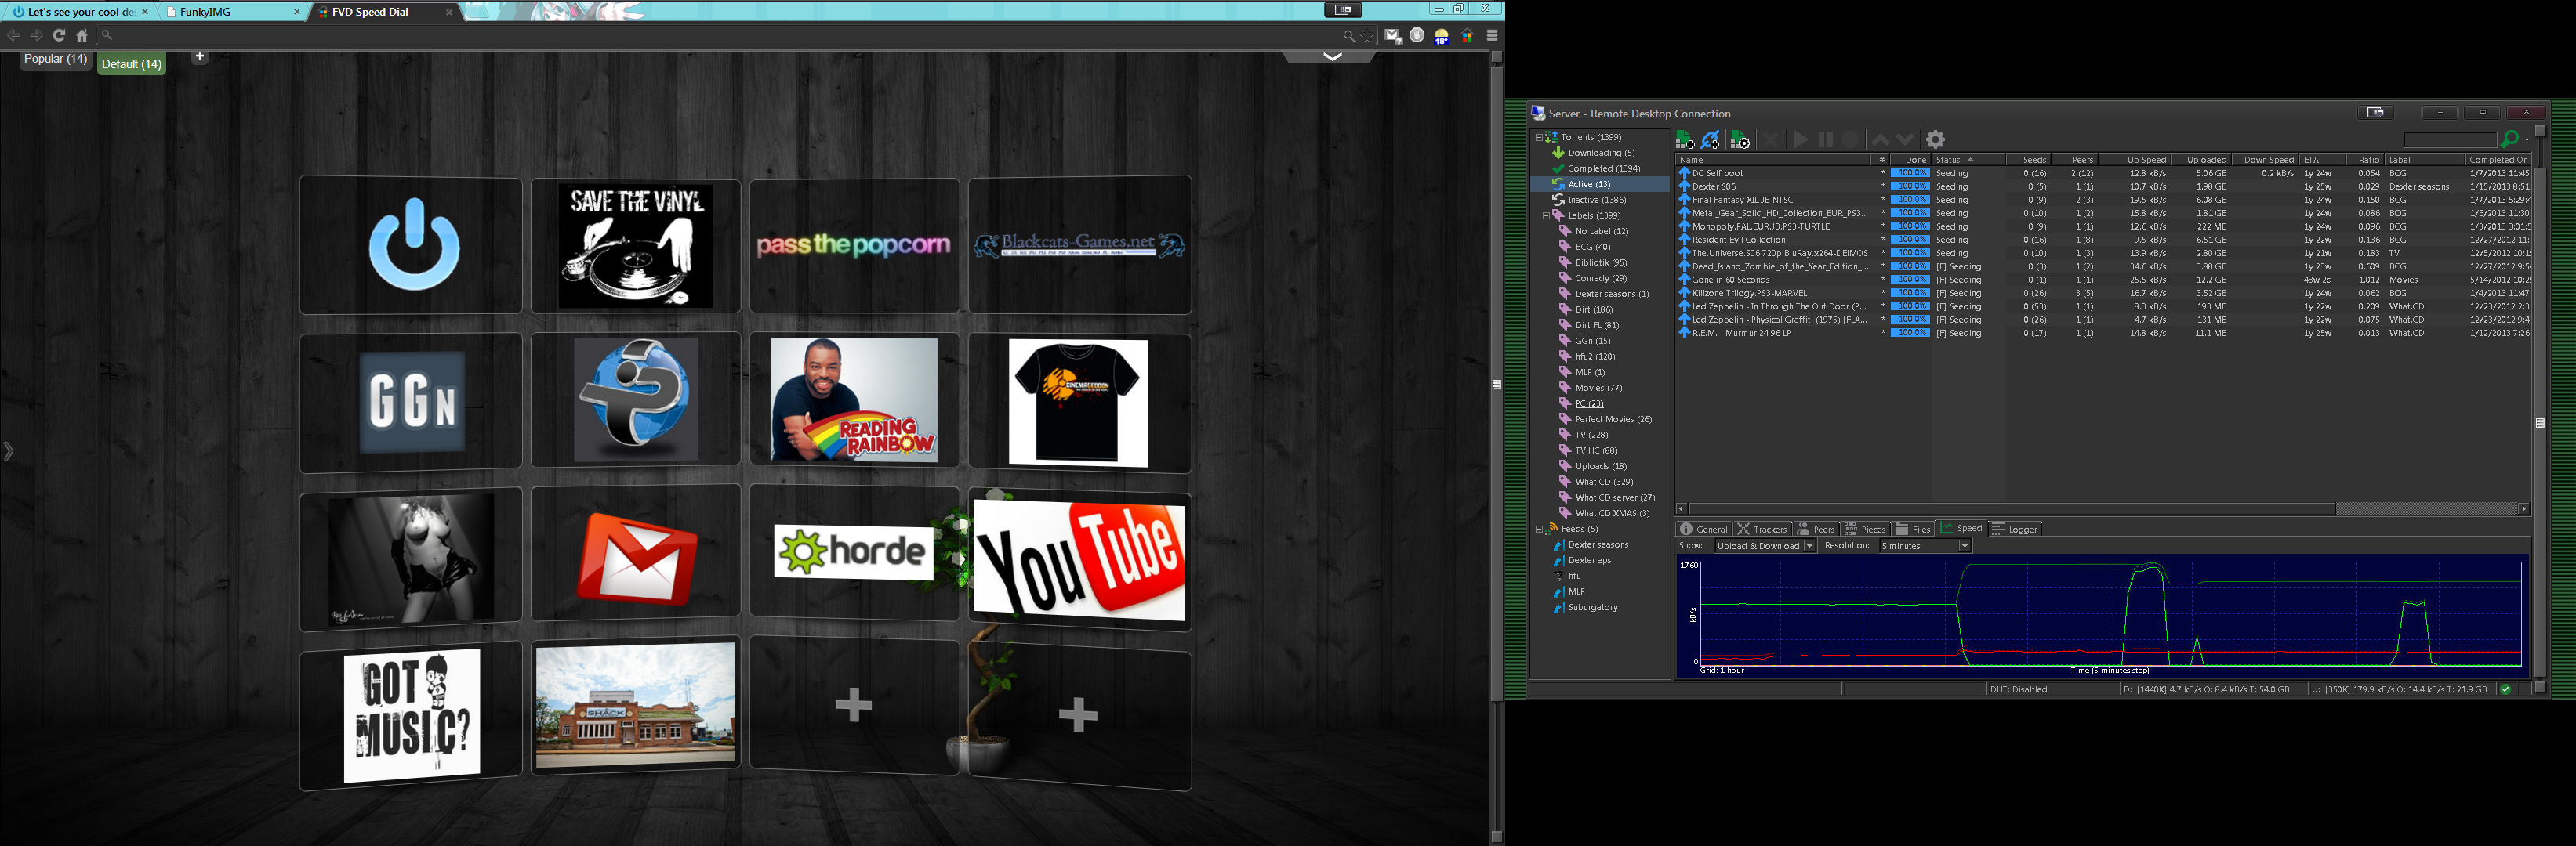Click the FVD Speed Dial extension icon
The width and height of the screenshot is (2576, 846).
1467,36
